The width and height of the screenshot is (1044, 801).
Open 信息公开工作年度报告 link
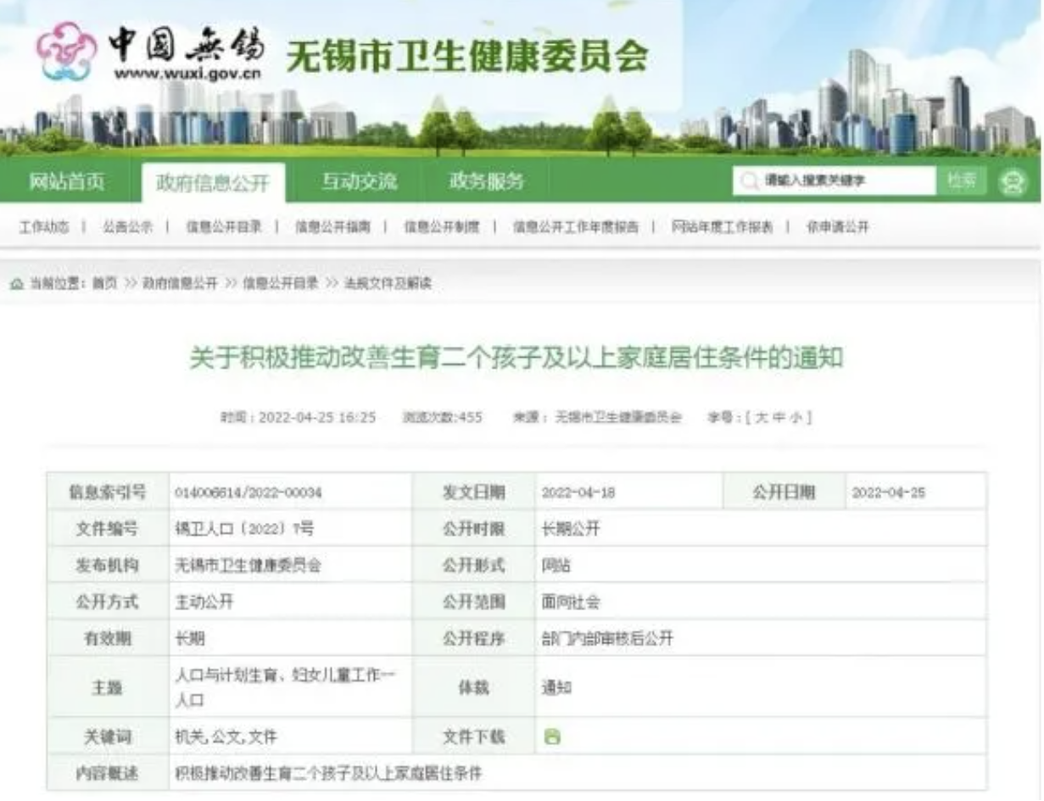coord(575,227)
